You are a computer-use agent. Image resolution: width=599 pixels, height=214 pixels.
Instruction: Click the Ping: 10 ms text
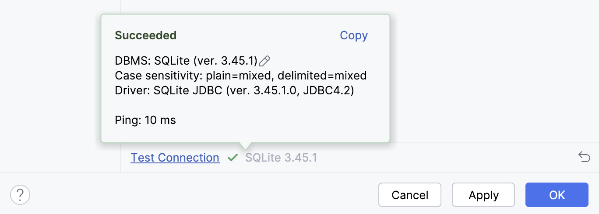145,120
